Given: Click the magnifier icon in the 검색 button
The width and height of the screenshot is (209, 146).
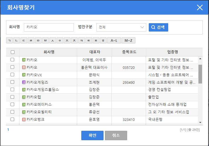Looking at the screenshot, I should pos(153,27).
